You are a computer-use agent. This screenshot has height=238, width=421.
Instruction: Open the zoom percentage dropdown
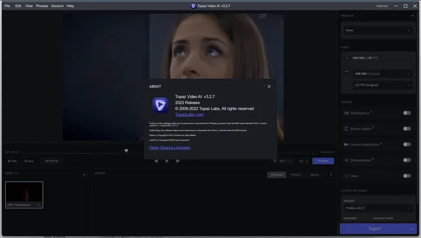click(x=286, y=161)
